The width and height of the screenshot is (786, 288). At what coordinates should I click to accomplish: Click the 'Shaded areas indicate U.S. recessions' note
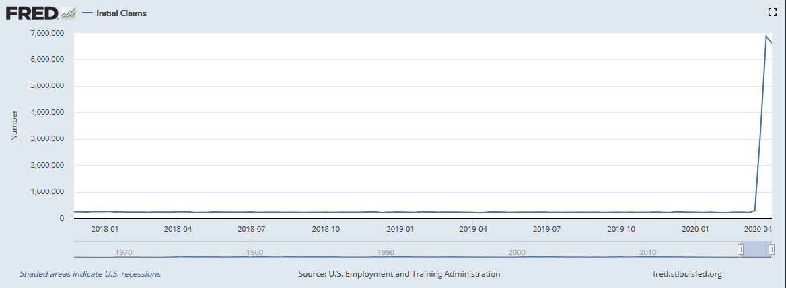[90, 274]
